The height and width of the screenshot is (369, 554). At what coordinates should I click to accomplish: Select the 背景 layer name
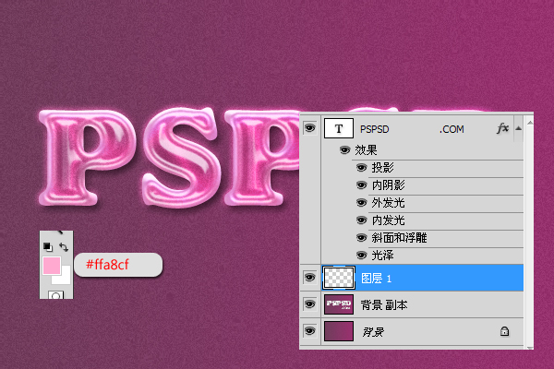[373, 331]
